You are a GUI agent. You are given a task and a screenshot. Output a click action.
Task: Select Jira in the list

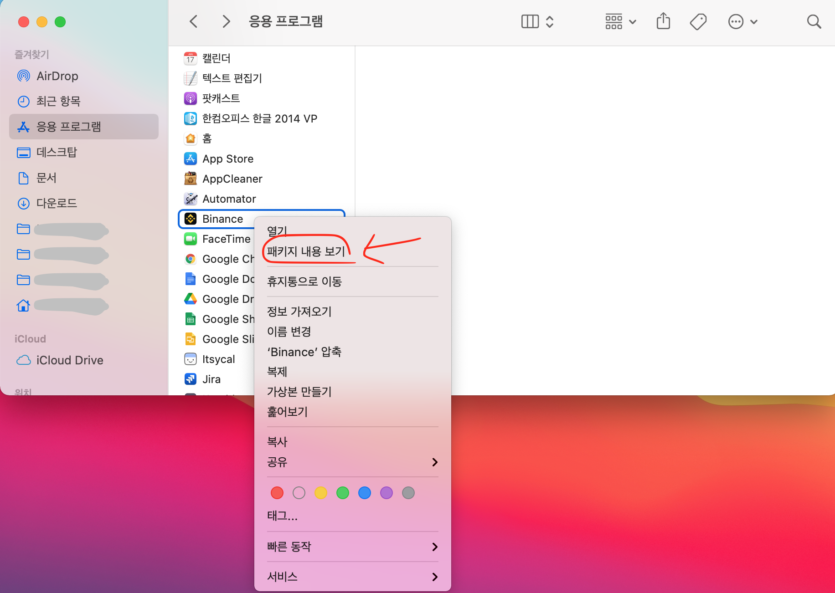pyautogui.click(x=216, y=379)
